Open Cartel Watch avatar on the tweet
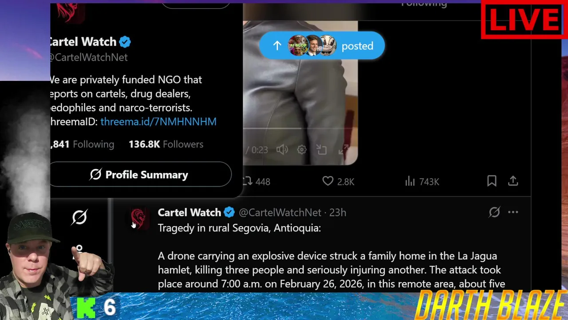The height and width of the screenshot is (320, 568). point(138,219)
